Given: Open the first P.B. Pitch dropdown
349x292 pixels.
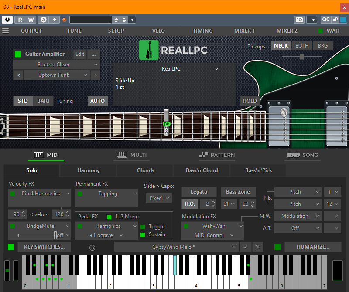Looking at the screenshot, I should (x=298, y=192).
